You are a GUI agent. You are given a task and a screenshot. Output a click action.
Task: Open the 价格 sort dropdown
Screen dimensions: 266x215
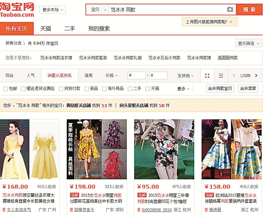[111, 75]
